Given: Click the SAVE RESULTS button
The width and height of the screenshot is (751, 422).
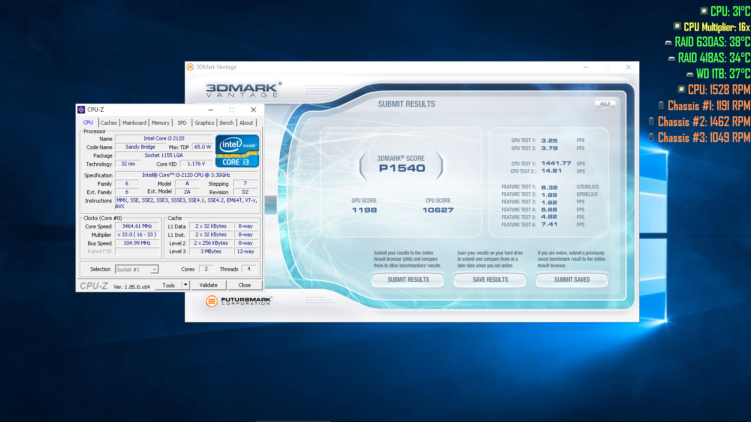Looking at the screenshot, I should click(490, 280).
